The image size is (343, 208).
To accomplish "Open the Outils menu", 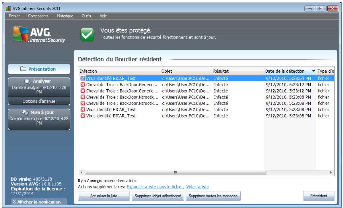I will point(86,16).
